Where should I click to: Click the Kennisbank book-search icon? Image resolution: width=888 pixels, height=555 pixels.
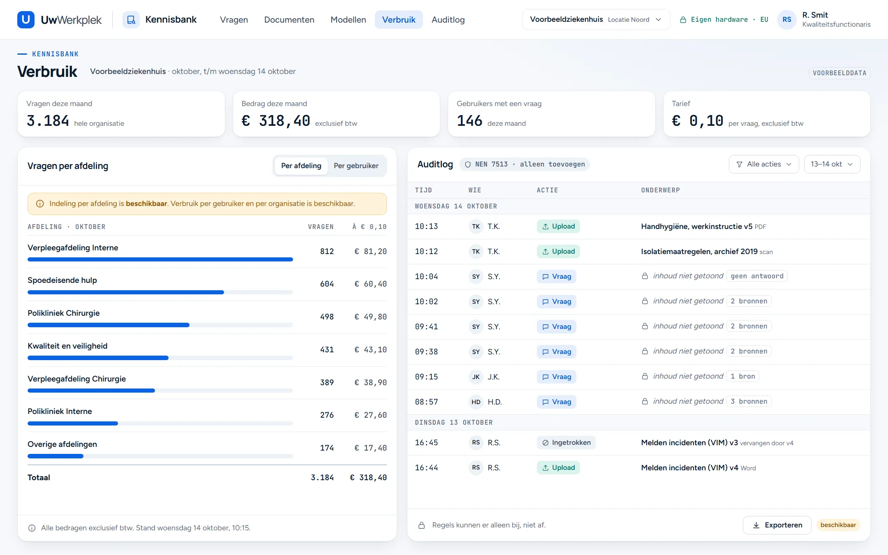pos(131,20)
